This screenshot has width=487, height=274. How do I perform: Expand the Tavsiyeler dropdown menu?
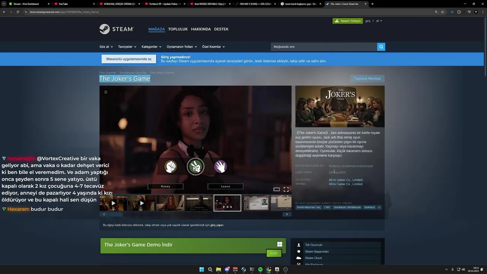click(x=127, y=47)
